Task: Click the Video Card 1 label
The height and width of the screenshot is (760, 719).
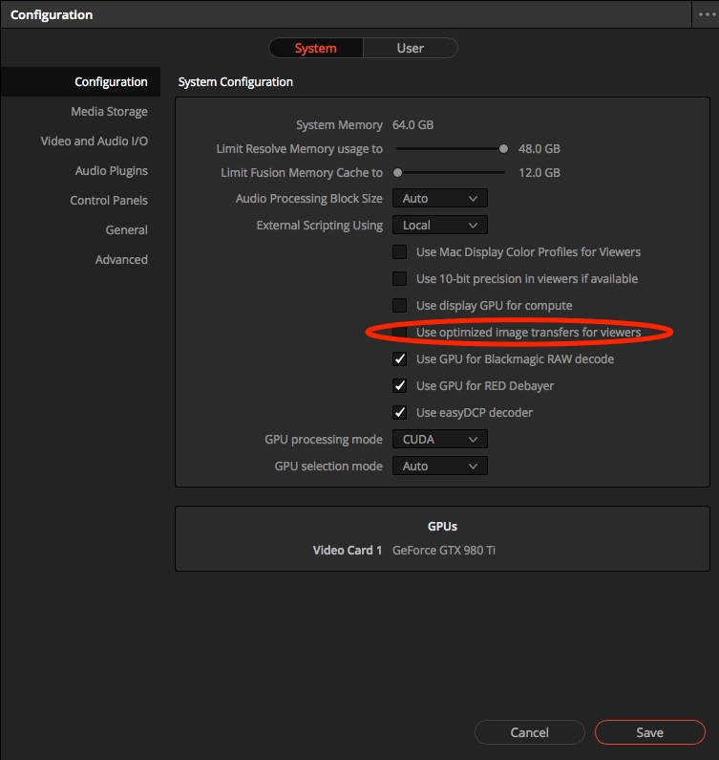Action: coord(348,550)
